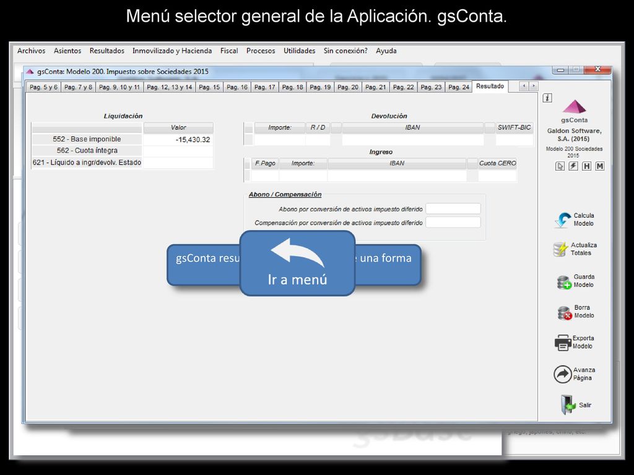Click the '562 - Cuota íntegra' value cell
The height and width of the screenshot is (475, 634).
pyautogui.click(x=178, y=151)
